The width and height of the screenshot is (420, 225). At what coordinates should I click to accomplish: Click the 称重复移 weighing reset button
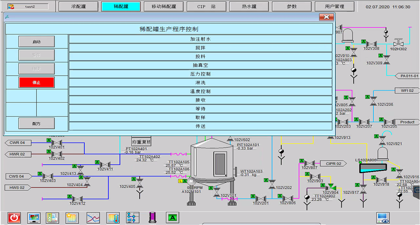(x=142, y=142)
